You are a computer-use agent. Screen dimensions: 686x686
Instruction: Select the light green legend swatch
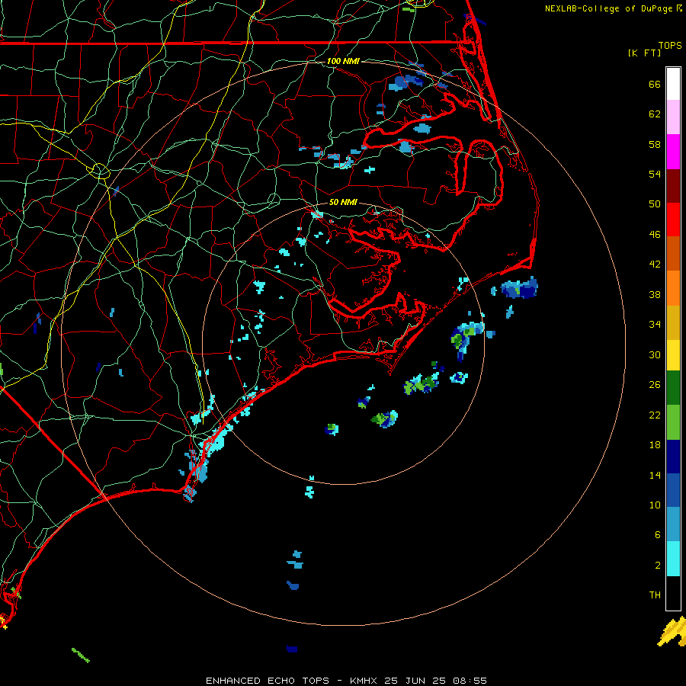(x=673, y=422)
